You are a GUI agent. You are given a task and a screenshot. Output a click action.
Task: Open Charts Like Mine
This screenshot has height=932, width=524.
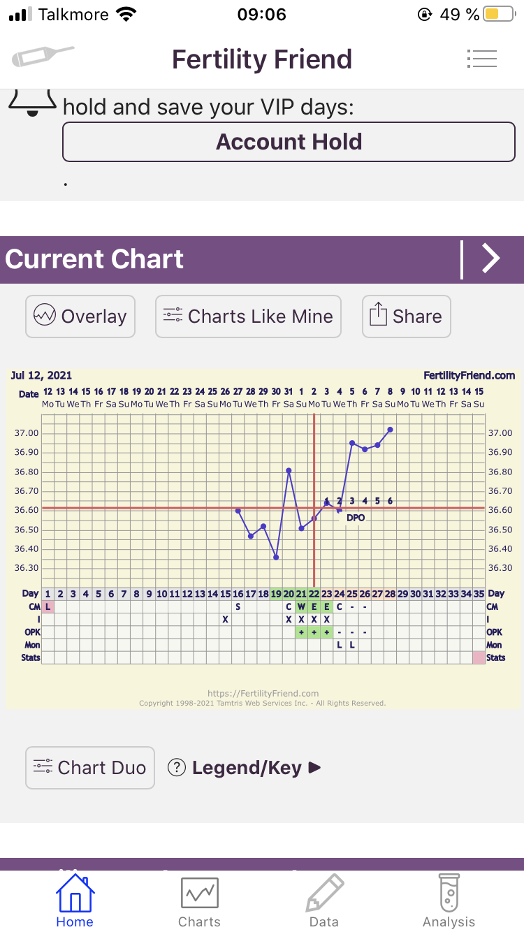tap(248, 316)
